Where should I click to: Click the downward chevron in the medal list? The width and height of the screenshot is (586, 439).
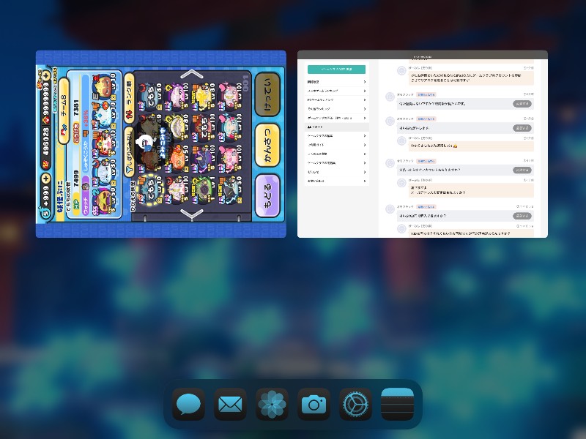click(191, 214)
